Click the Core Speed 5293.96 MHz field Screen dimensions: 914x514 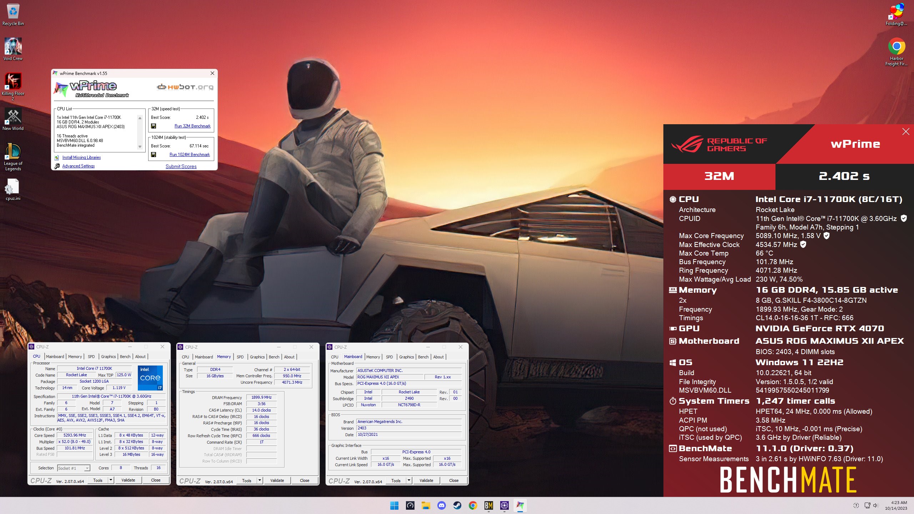point(75,435)
